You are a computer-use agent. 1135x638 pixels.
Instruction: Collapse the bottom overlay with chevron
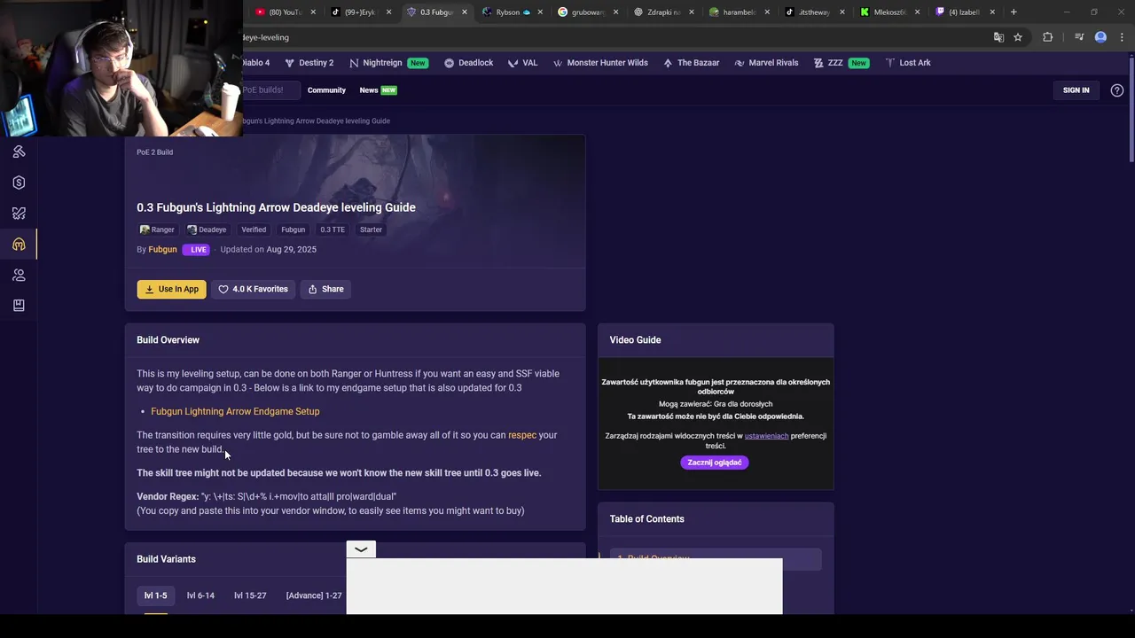[361, 549]
